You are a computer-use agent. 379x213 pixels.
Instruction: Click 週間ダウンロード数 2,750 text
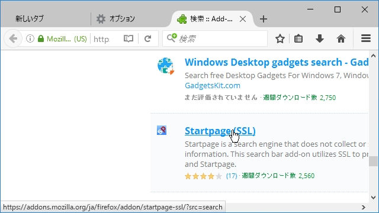pos(299,97)
